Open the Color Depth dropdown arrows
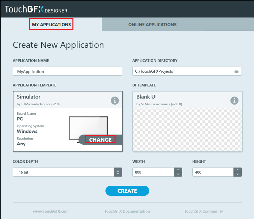The height and width of the screenshot is (219, 254). tap(118, 172)
